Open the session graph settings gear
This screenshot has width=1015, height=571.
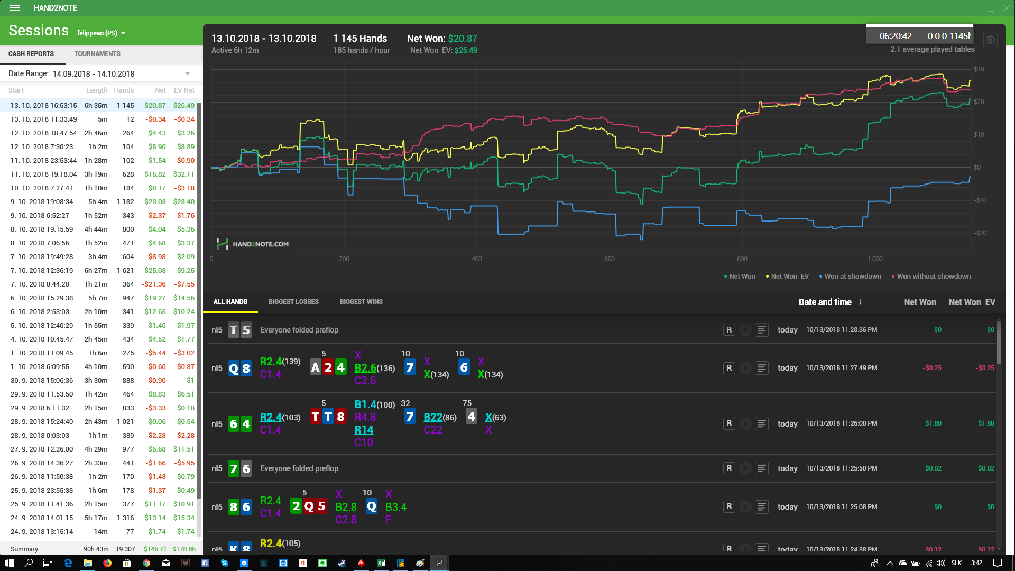tap(990, 40)
